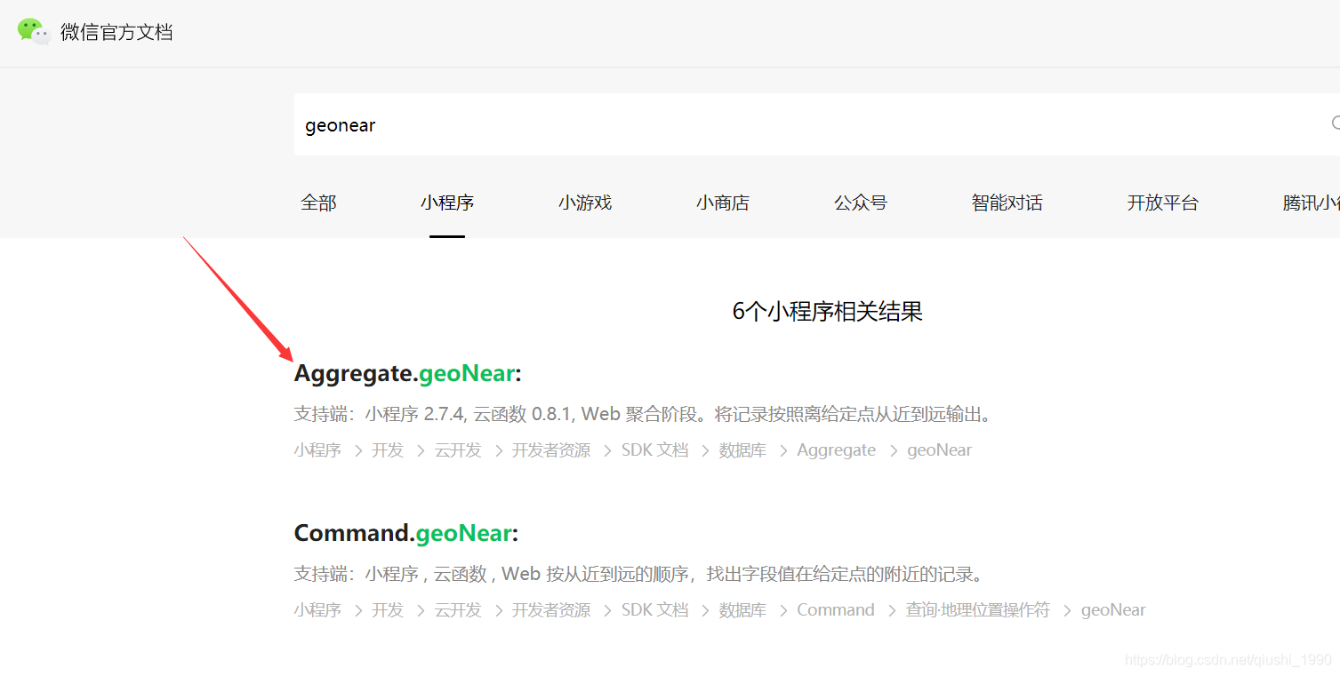The height and width of the screenshot is (676, 1340).
Task: Open 微信官方文档 home title
Action: tap(116, 33)
